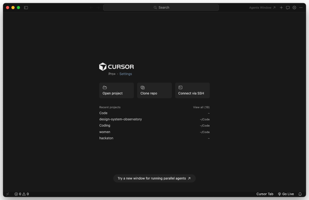This screenshot has width=309, height=200.
Task: Open the recent project Code
Action: click(x=154, y=113)
